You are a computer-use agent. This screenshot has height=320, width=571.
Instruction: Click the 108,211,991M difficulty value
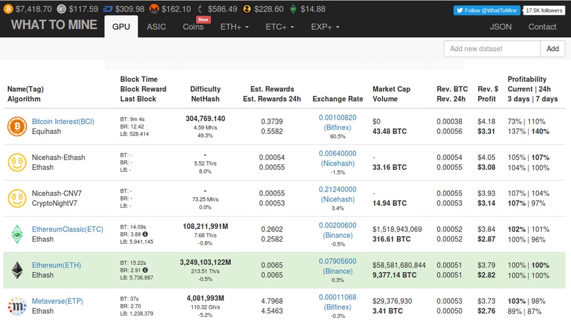click(205, 226)
